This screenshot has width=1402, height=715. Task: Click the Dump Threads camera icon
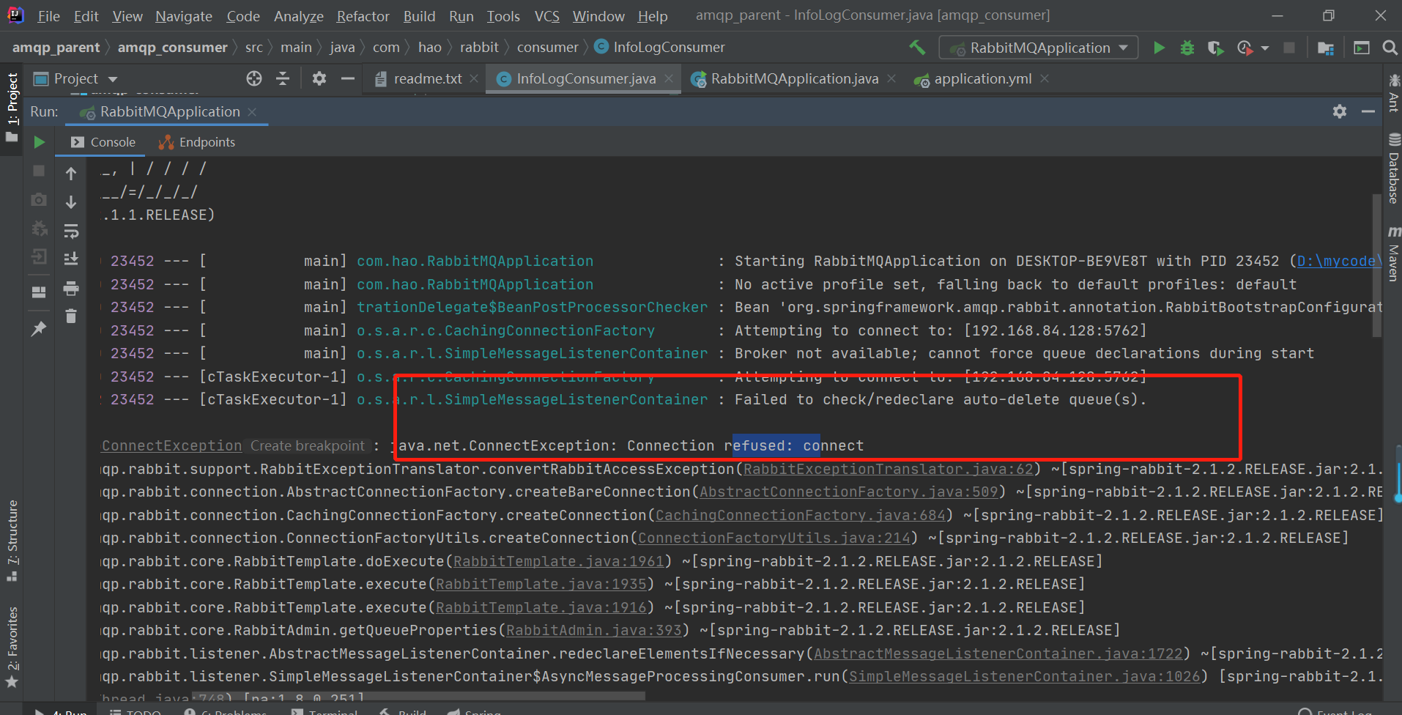40,199
